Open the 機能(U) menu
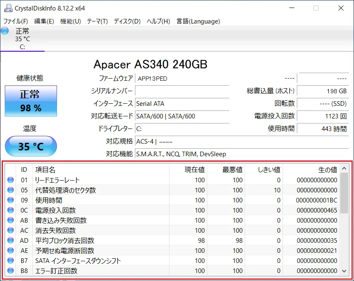The height and width of the screenshot is (281, 354). click(71, 21)
